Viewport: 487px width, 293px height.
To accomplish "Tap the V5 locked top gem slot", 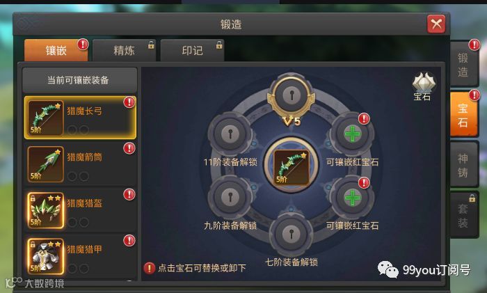I will (292, 96).
